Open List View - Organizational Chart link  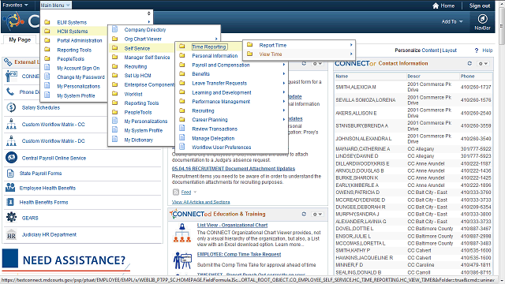pos(232,225)
